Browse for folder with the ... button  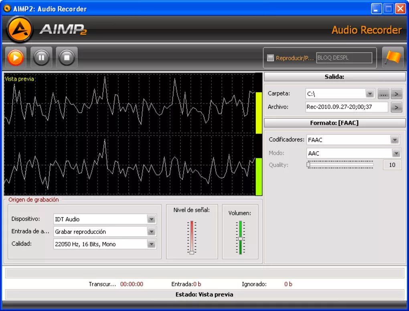383,94
